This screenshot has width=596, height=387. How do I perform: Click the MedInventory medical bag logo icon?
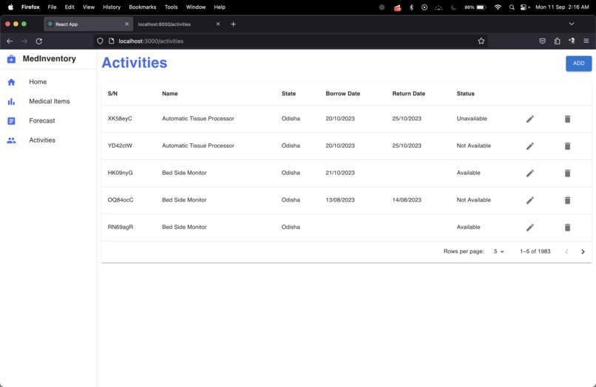coord(11,59)
